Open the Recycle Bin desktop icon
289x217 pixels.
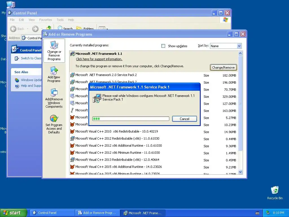pyautogui.click(x=275, y=190)
